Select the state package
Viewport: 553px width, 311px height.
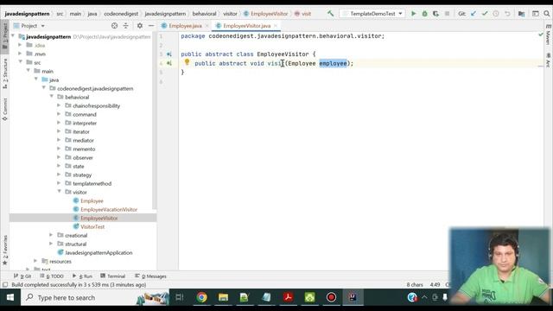(x=79, y=166)
